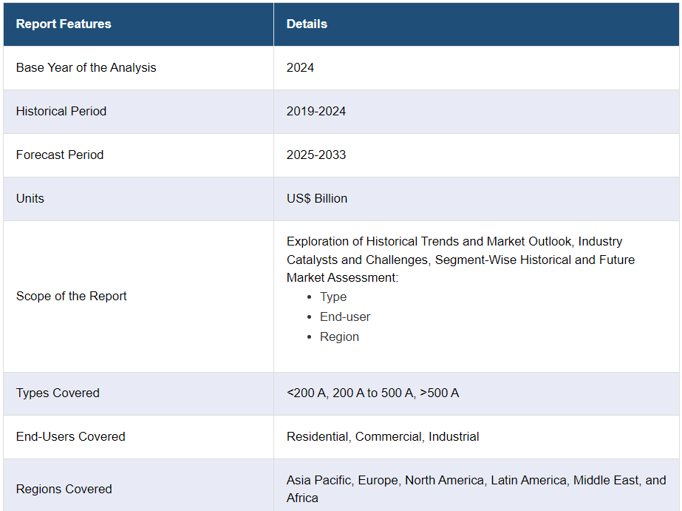Click the 2019-2024 historical period value
The width and height of the screenshot is (682, 511).
click(316, 111)
